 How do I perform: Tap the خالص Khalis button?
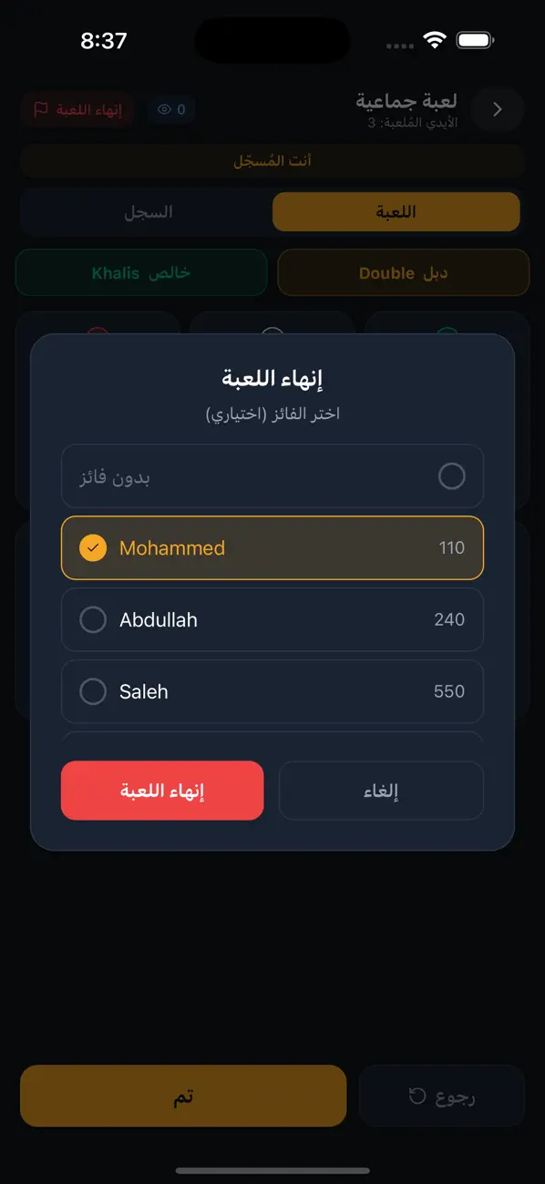[141, 272]
